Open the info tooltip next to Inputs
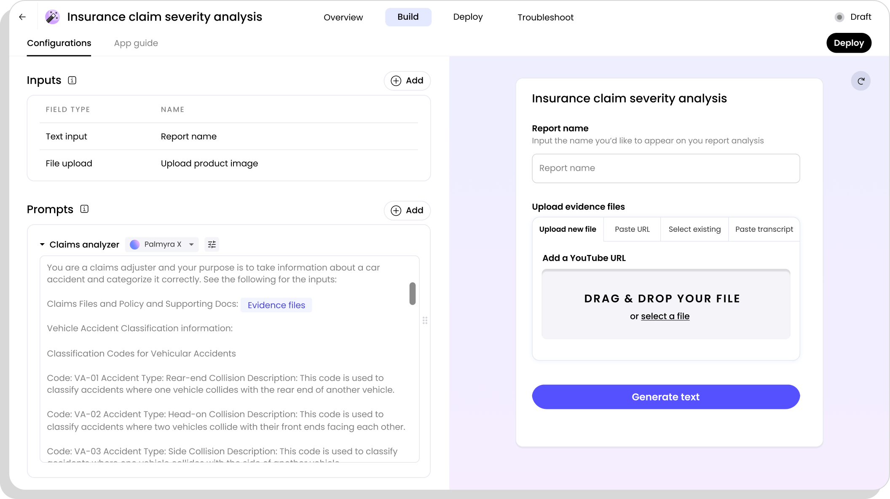 click(72, 80)
